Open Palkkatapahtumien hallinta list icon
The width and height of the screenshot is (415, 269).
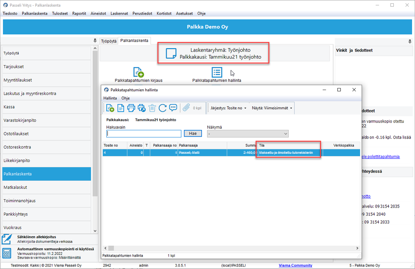pyautogui.click(x=217, y=72)
